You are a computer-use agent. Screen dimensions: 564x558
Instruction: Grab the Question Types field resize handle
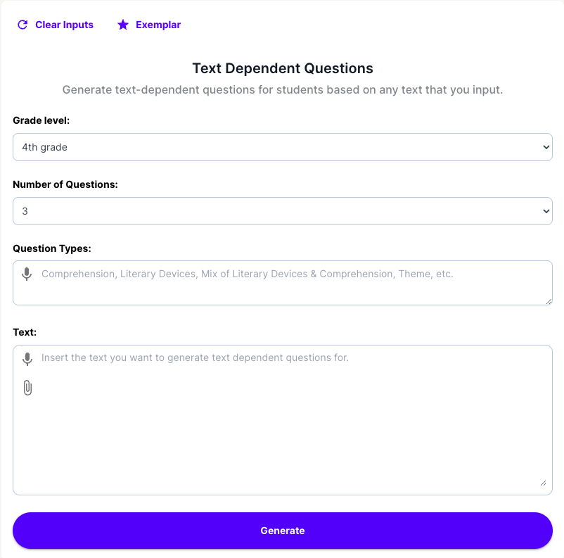point(548,300)
